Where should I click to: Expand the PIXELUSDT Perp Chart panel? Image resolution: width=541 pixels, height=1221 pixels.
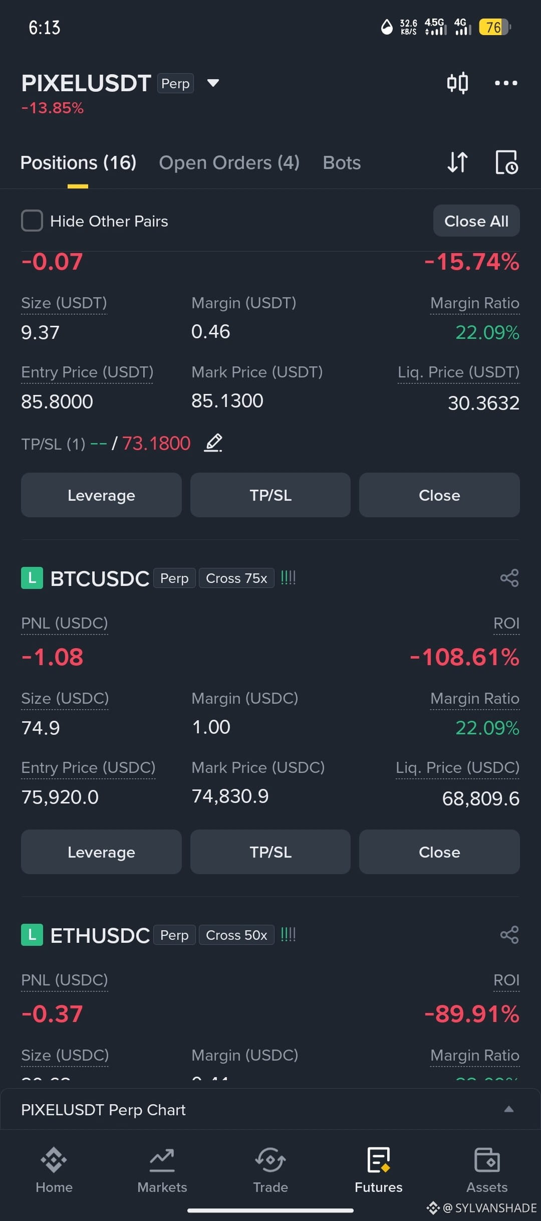tap(508, 1109)
